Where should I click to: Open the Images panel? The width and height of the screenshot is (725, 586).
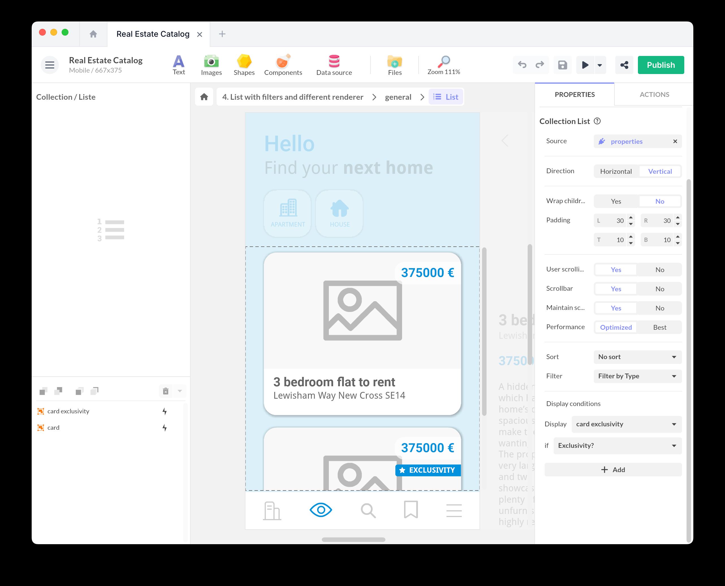[x=211, y=64]
